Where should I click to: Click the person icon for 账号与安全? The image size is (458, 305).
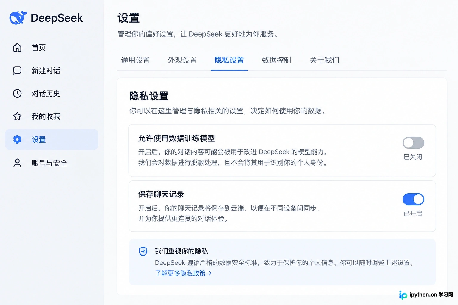point(17,163)
